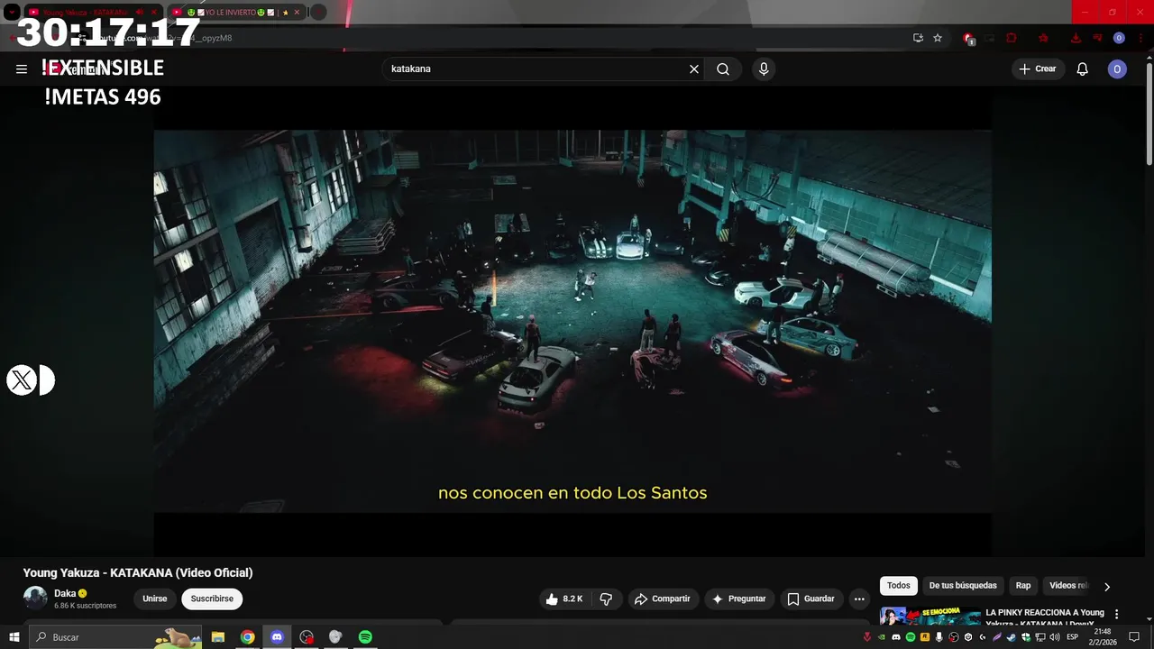Open the media controls toolbar icon

coord(1098,38)
